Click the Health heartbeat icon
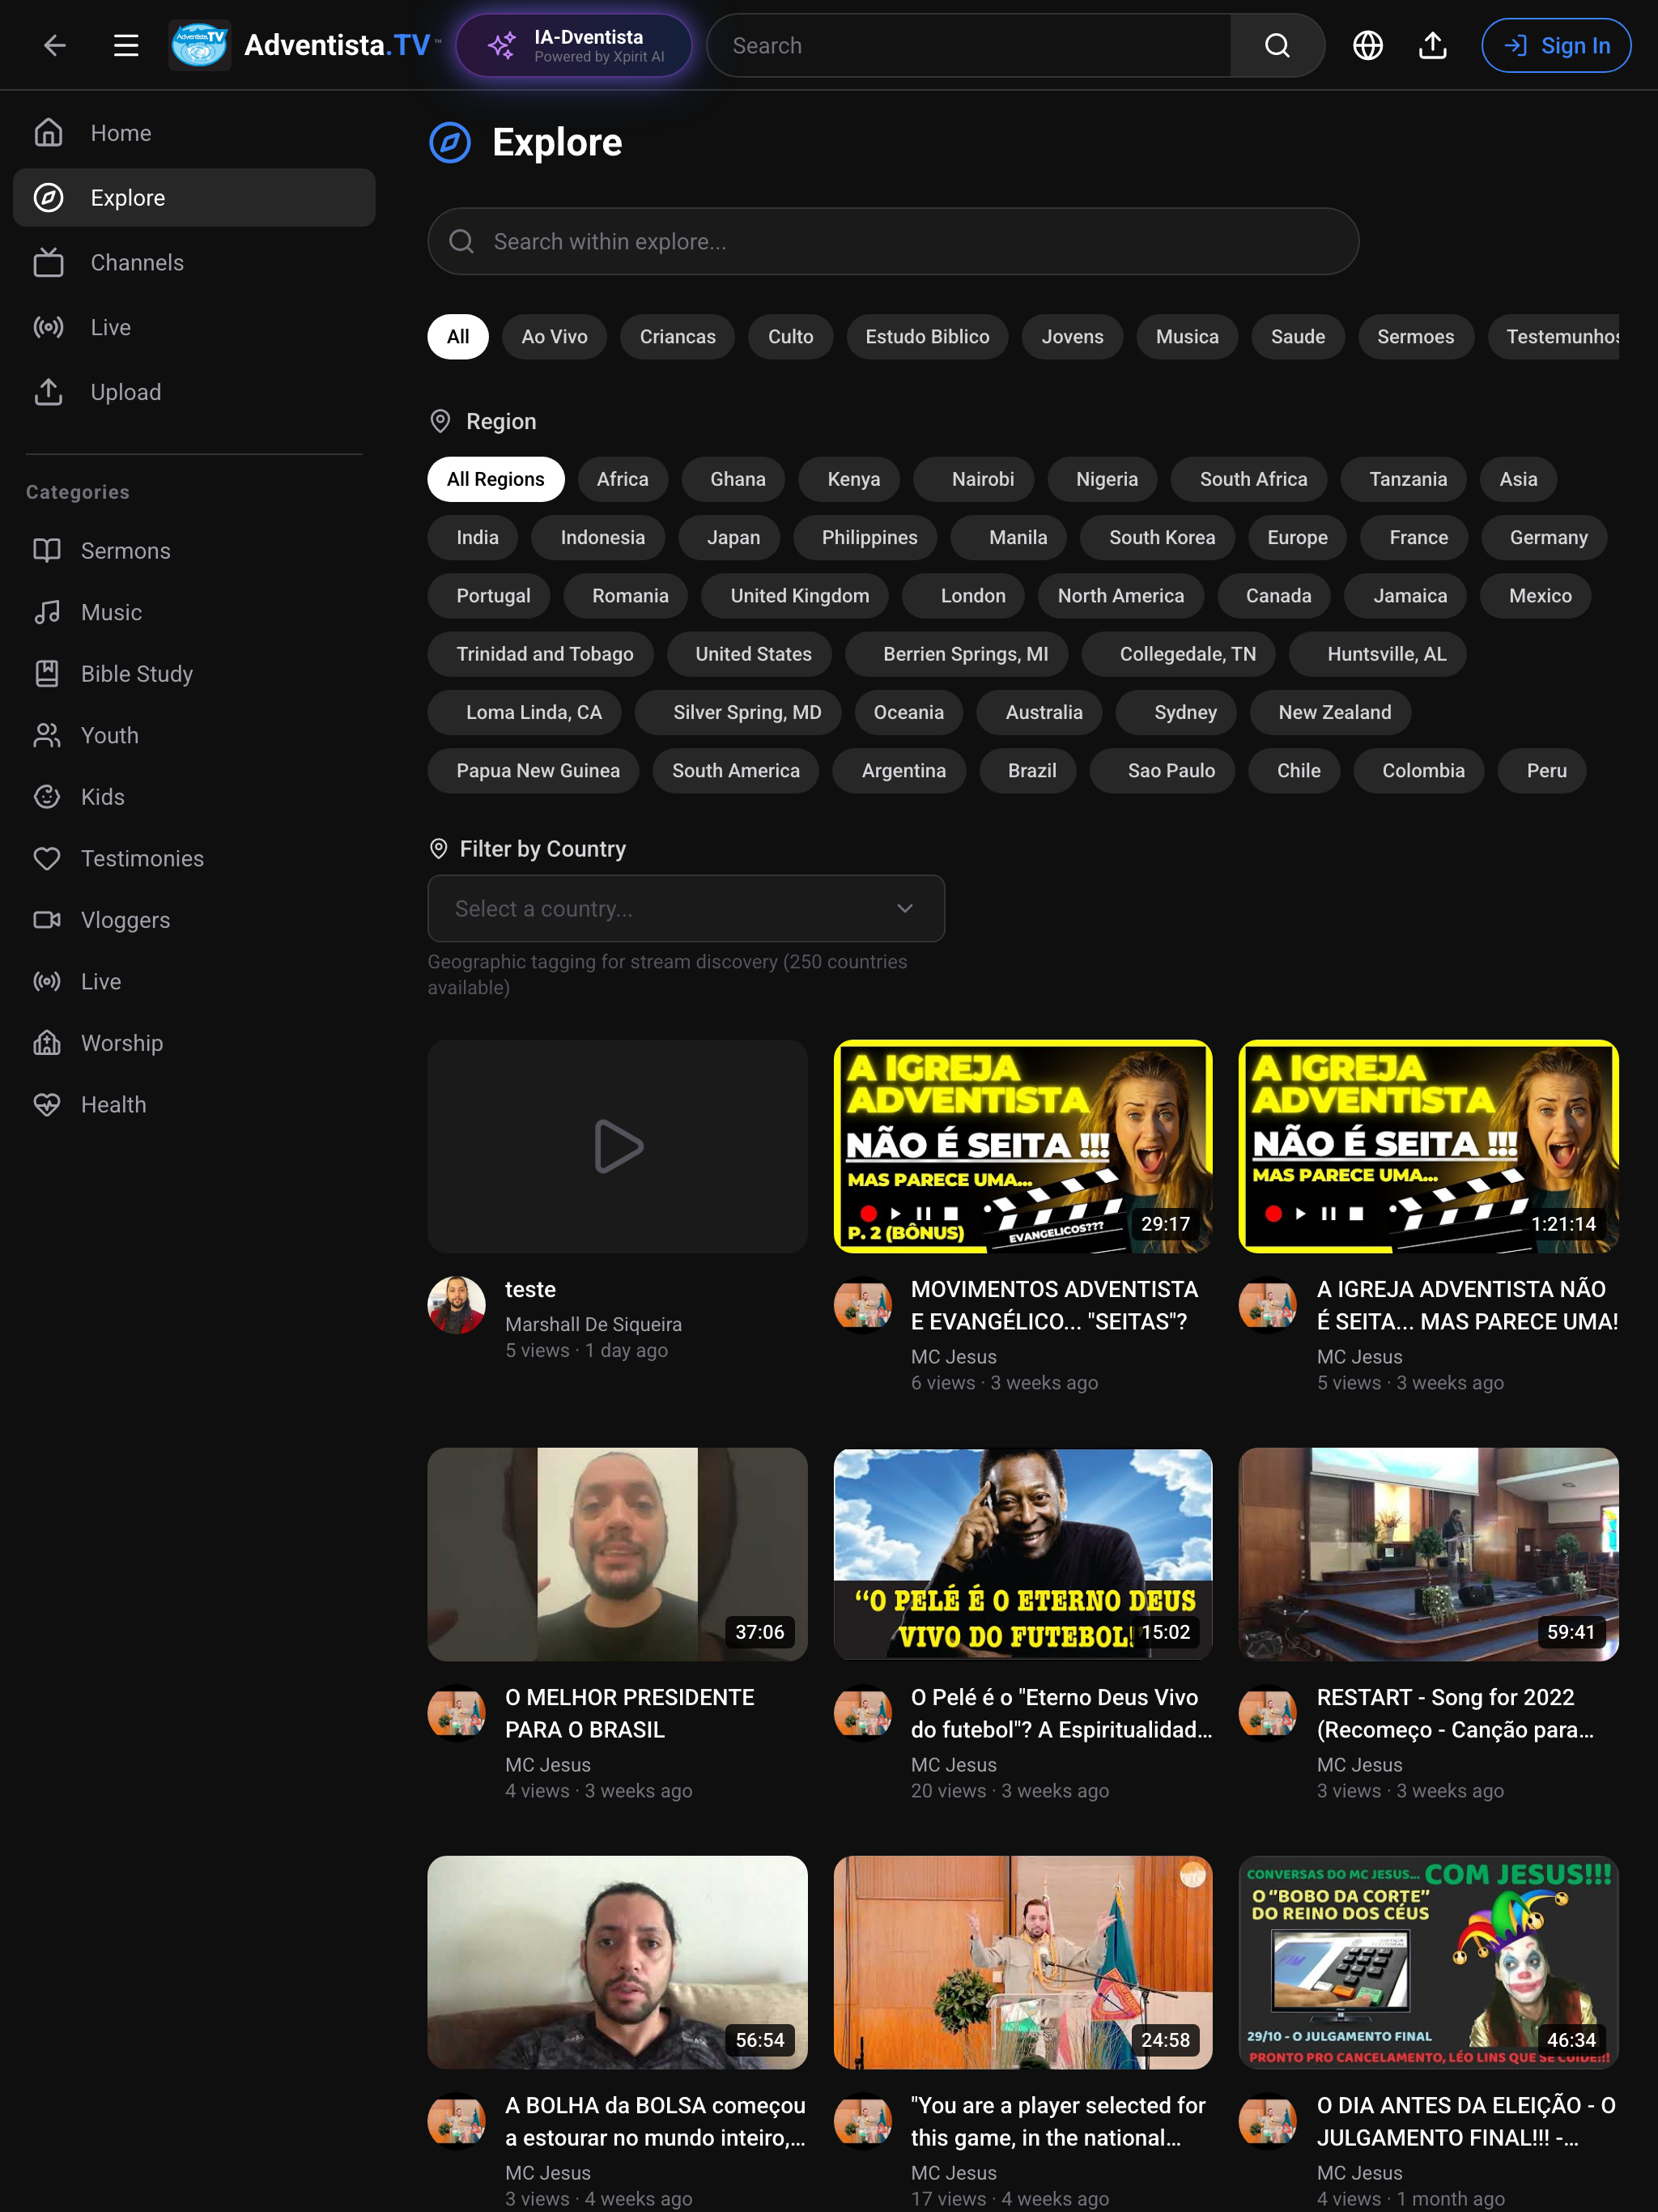 coord(47,1104)
